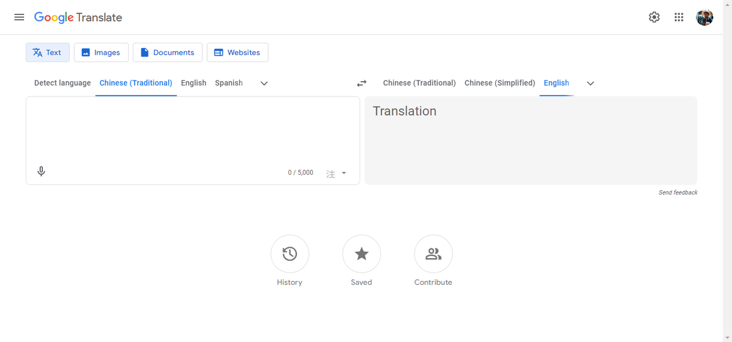732x342 pixels.
Task: Select the Text translation mode
Action: pyautogui.click(x=47, y=53)
